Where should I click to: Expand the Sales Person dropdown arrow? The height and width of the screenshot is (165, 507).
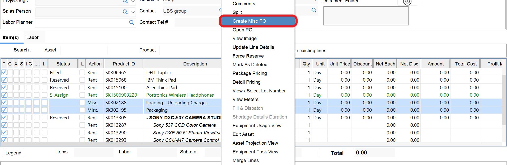pos(133,12)
